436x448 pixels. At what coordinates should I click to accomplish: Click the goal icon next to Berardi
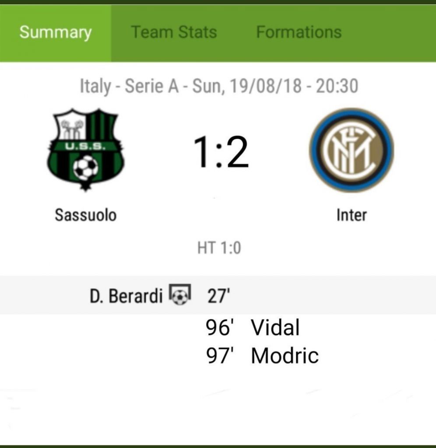tap(180, 294)
